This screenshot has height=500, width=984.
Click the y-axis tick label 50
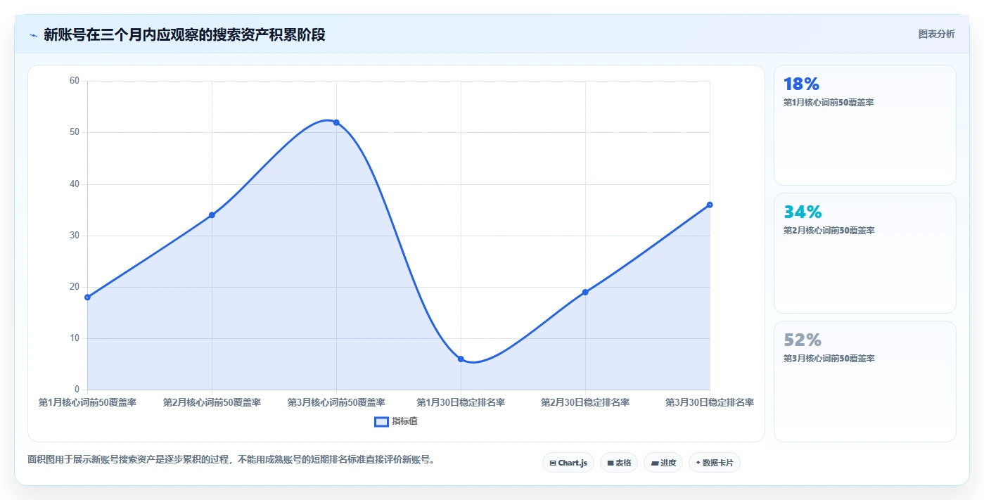75,132
